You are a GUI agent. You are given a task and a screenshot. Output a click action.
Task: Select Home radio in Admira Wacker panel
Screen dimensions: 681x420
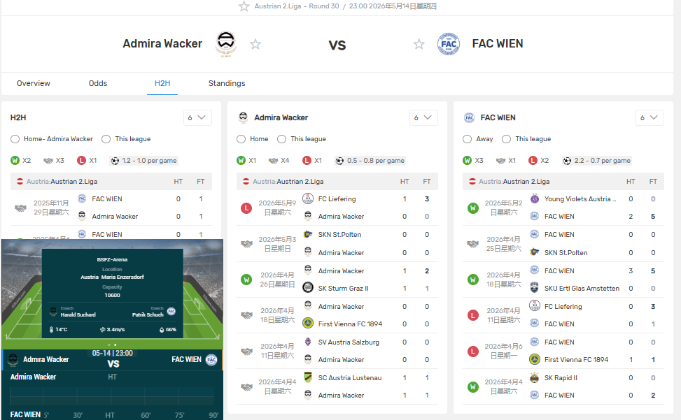pyautogui.click(x=241, y=139)
